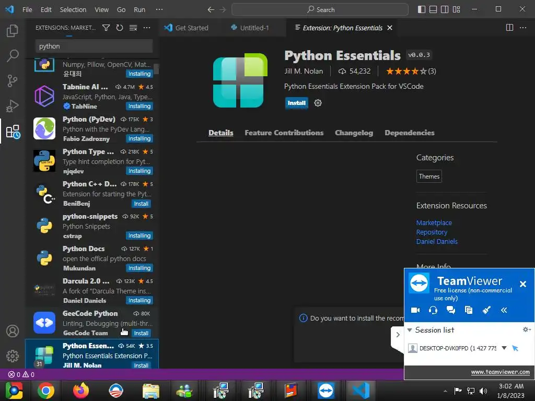Image resolution: width=535 pixels, height=401 pixels.
Task: Select the Details tab
Action: click(x=221, y=133)
